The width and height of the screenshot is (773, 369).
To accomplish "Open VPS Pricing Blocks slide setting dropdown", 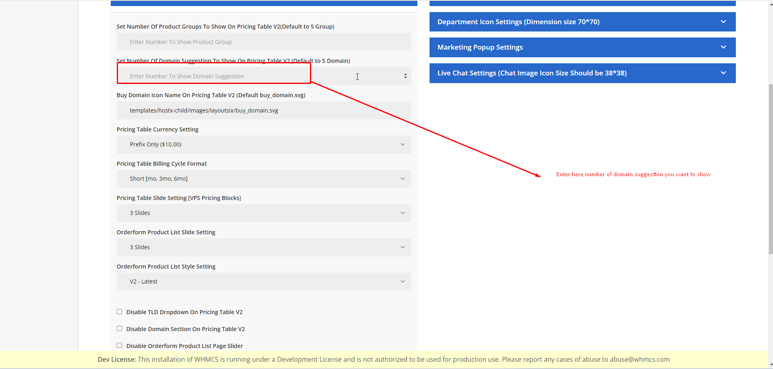I will [263, 213].
